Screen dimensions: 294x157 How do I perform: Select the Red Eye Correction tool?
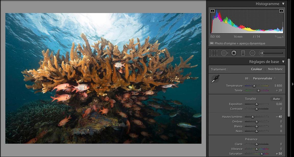pos(234,53)
